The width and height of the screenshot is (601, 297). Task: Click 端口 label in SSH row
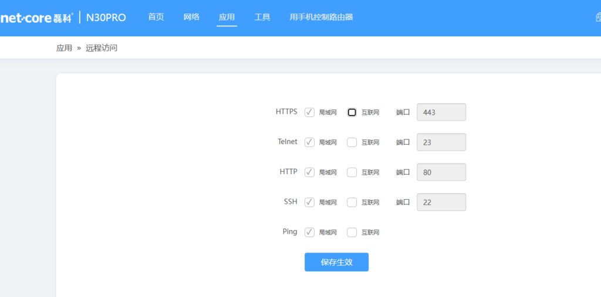click(x=403, y=203)
